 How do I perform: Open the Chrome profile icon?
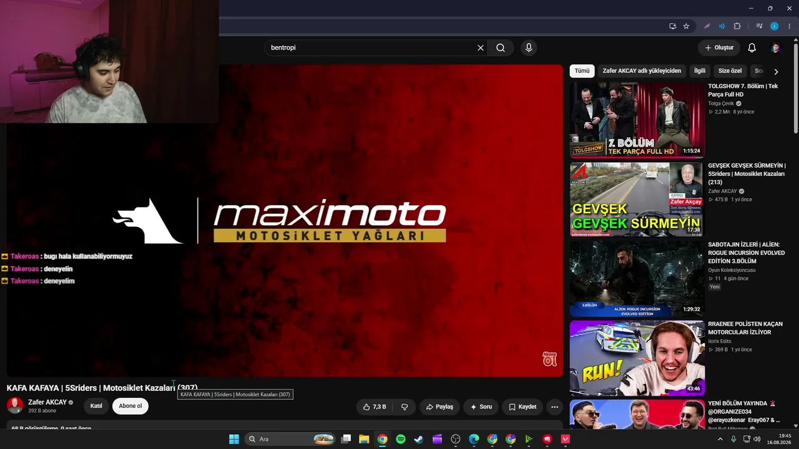[775, 26]
